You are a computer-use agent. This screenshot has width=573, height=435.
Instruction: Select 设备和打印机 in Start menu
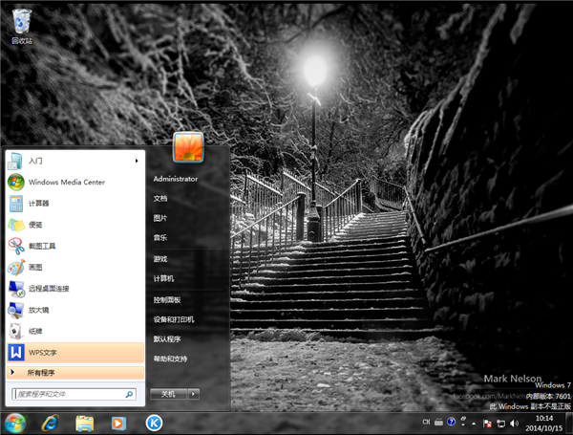pyautogui.click(x=174, y=319)
